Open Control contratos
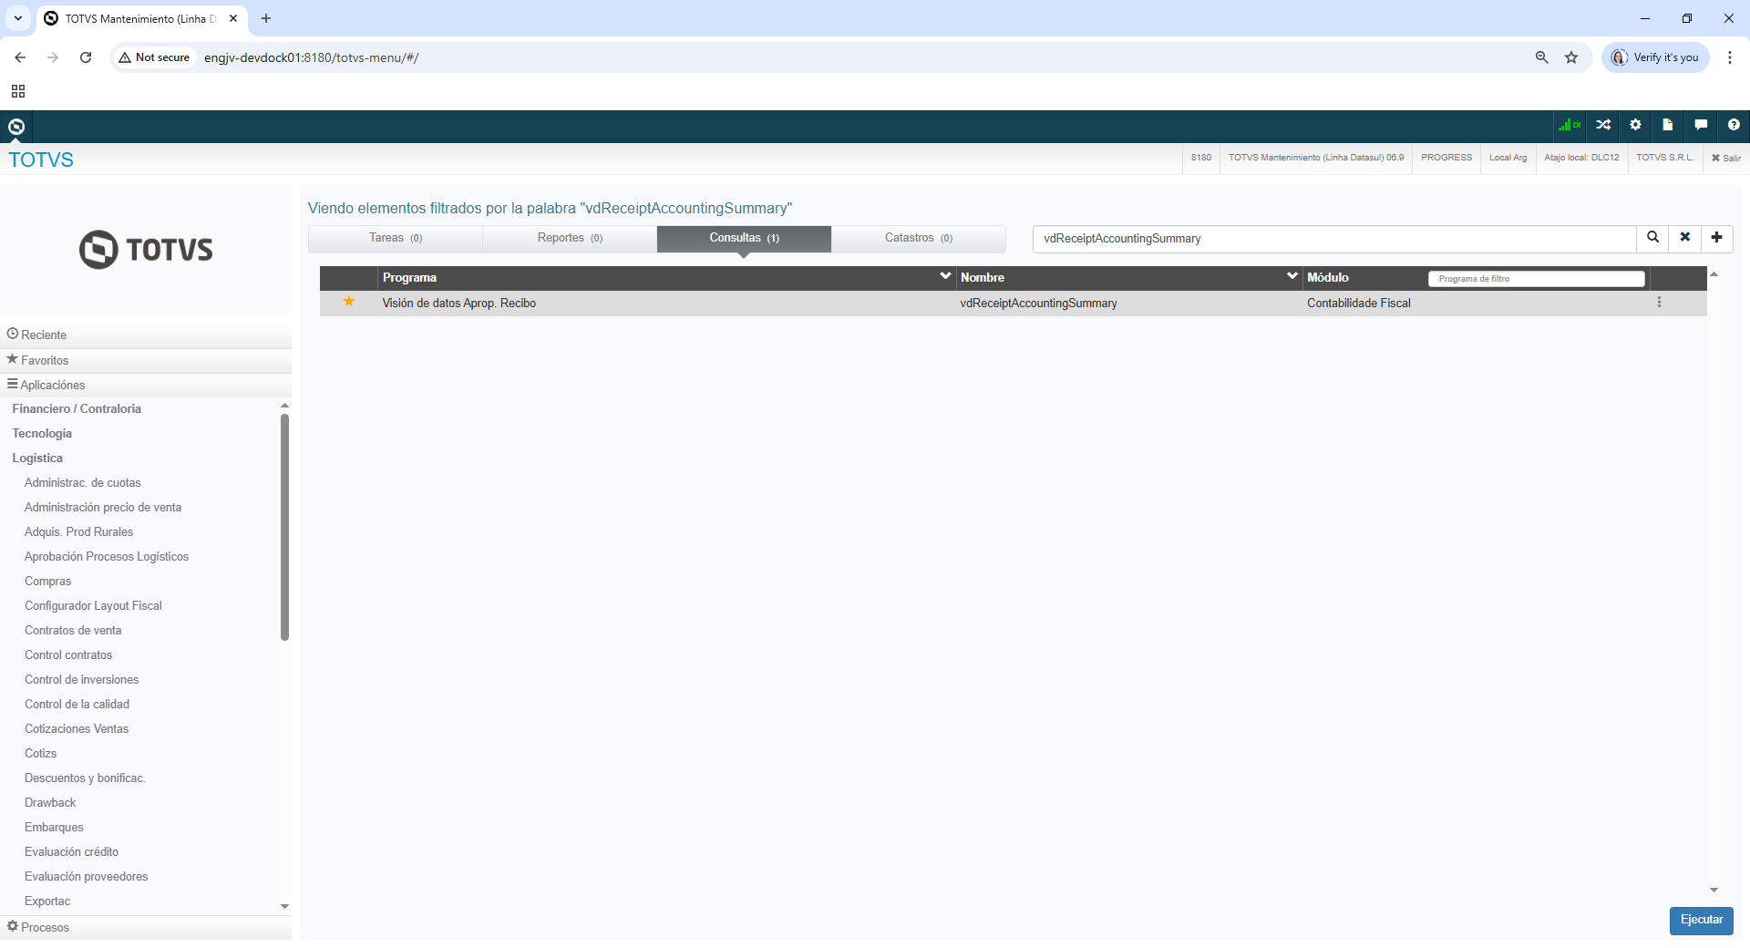Viewport: 1750px width, 948px height. [x=68, y=655]
